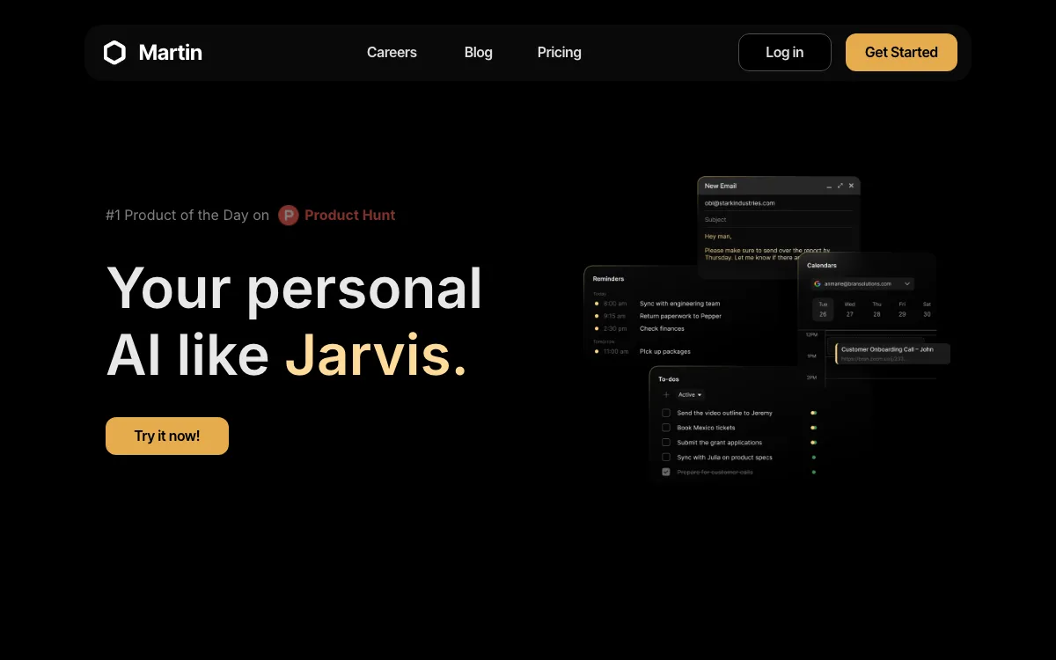The width and height of the screenshot is (1056, 660).
Task: Close the New Email window
Action: coord(851,186)
